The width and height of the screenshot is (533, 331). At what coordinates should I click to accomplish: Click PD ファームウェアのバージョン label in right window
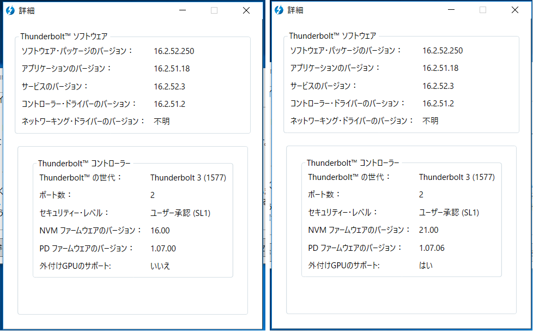355,248
